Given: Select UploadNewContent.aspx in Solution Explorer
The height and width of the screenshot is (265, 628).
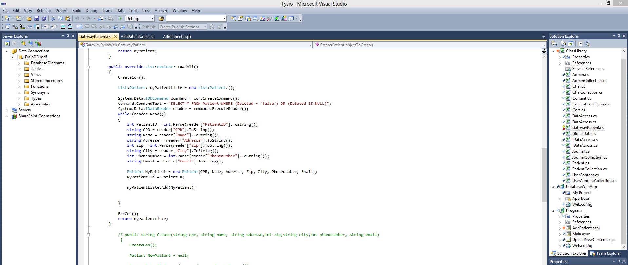Looking at the screenshot, I should (x=594, y=240).
